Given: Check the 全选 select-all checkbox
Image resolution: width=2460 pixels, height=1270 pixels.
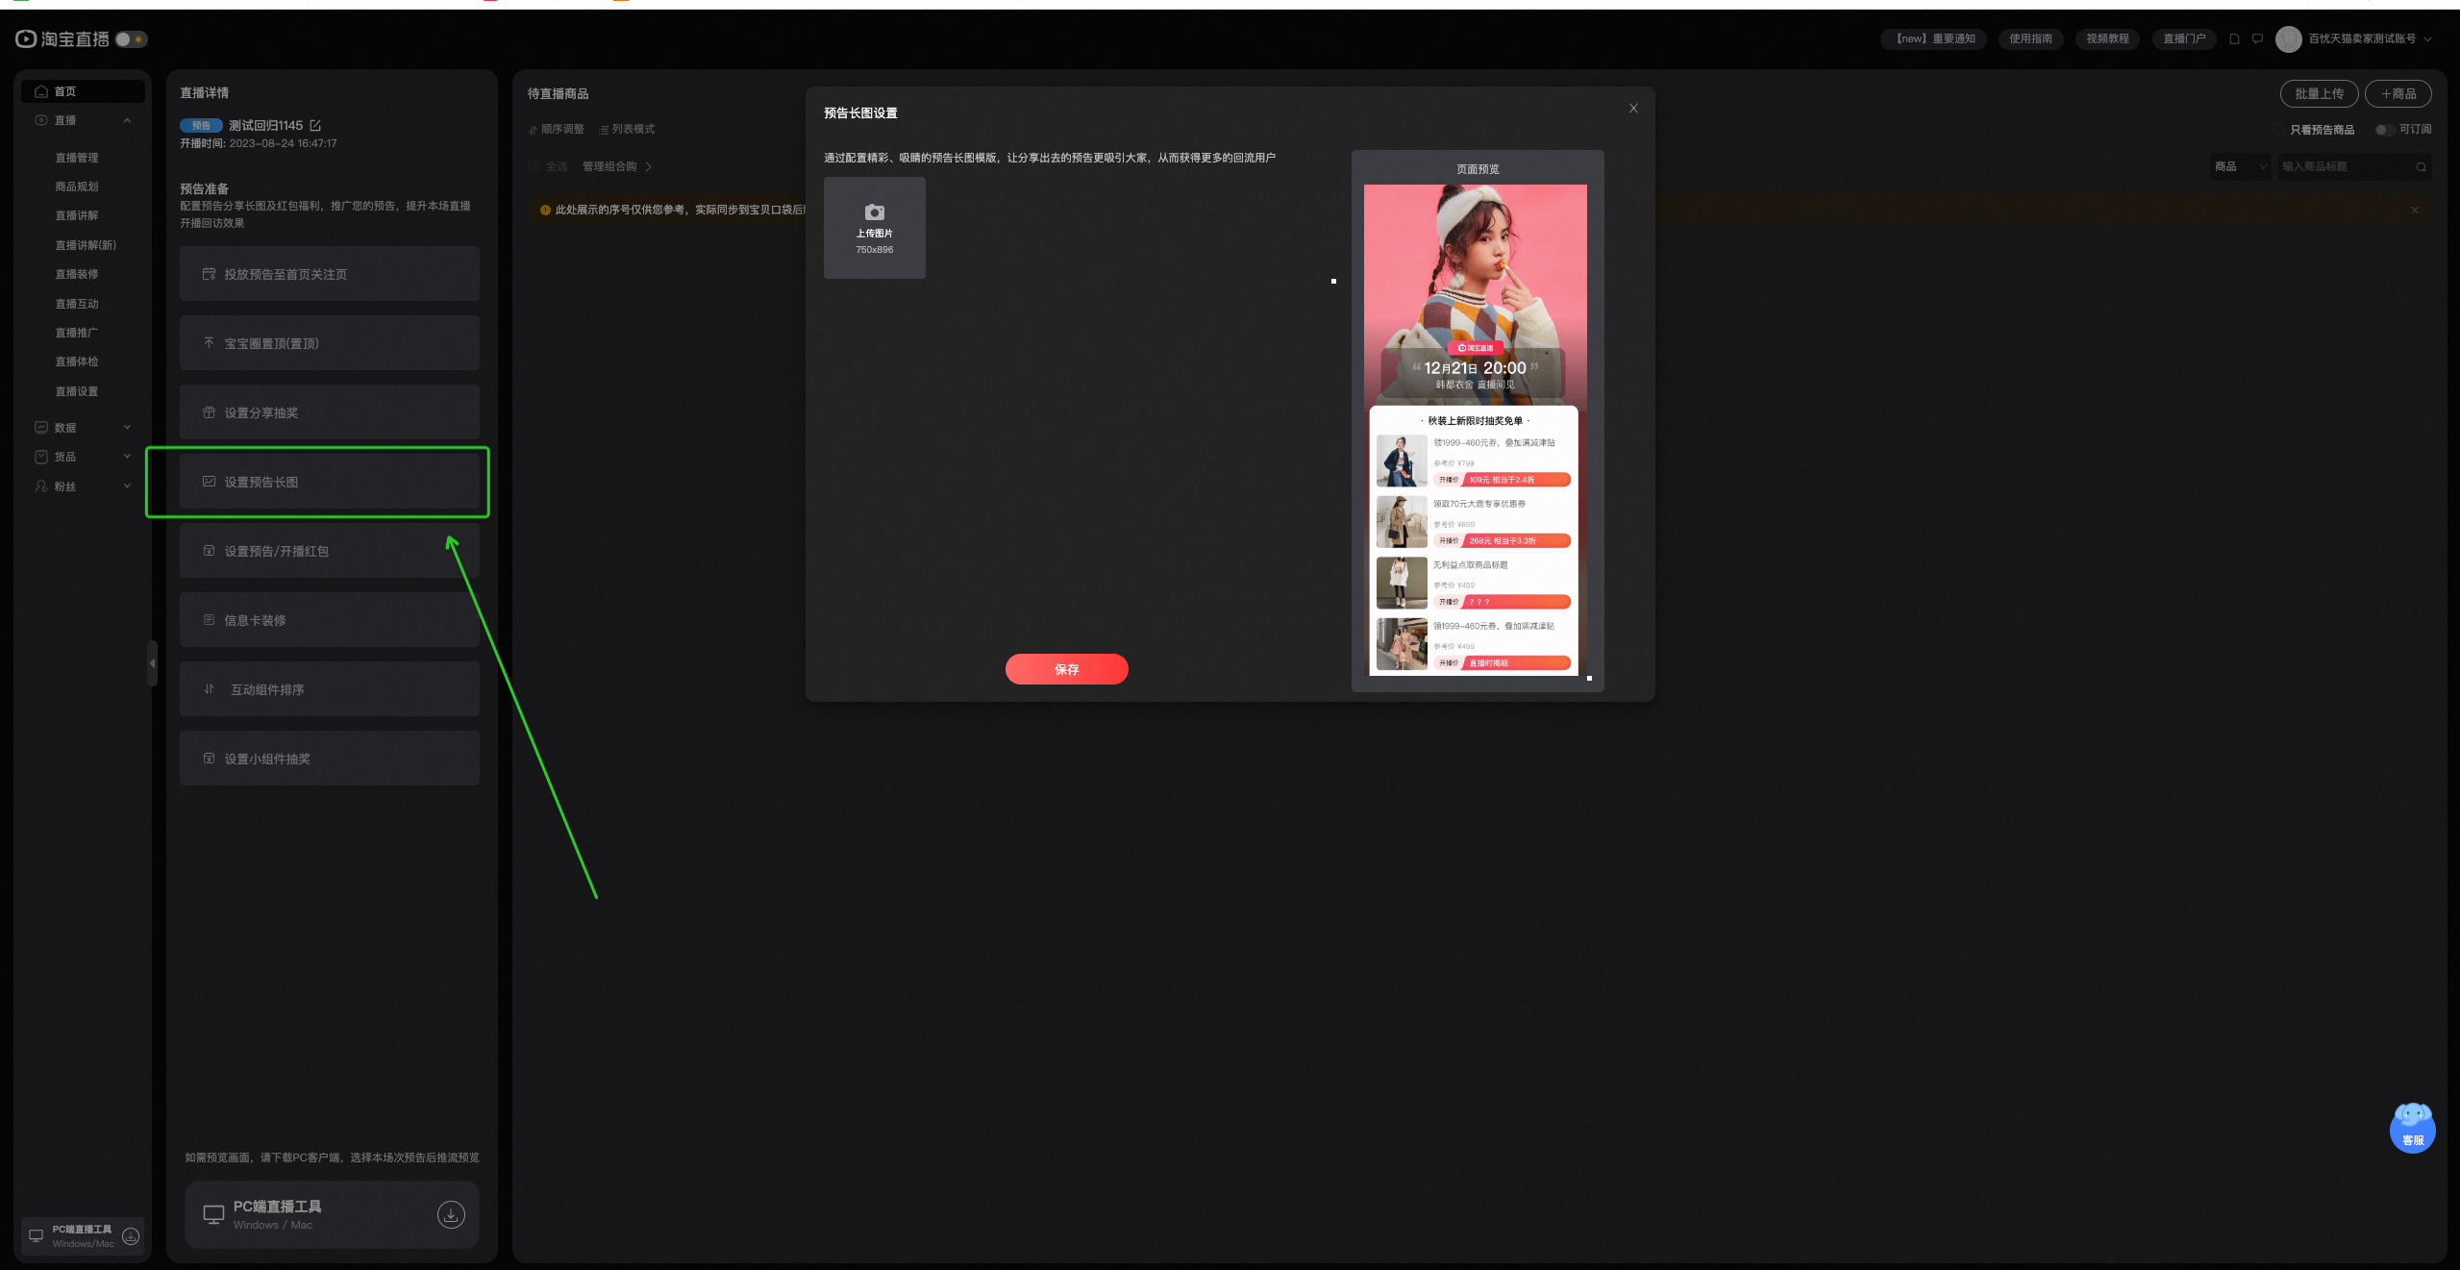Looking at the screenshot, I should 534,166.
